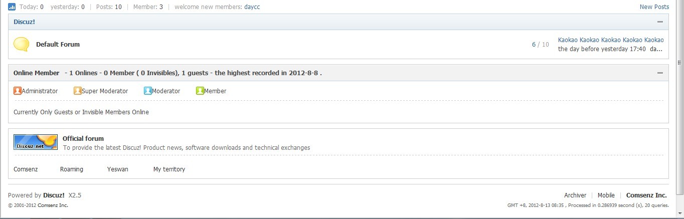Click the orange Administrator role icon
Viewport: 684px width, 219px height.
[x=18, y=91]
